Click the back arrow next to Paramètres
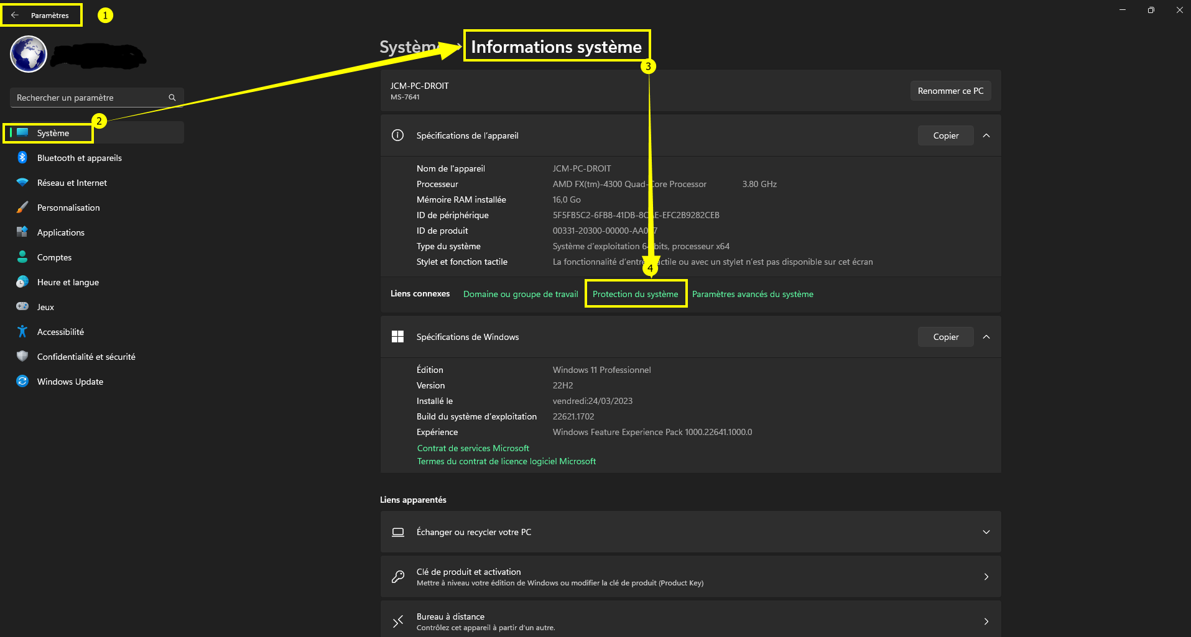This screenshot has width=1191, height=637. (x=15, y=15)
